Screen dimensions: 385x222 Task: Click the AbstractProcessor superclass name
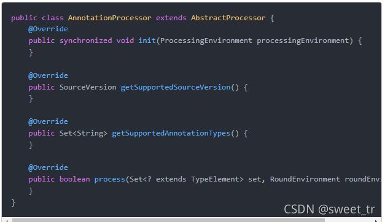pos(228,18)
